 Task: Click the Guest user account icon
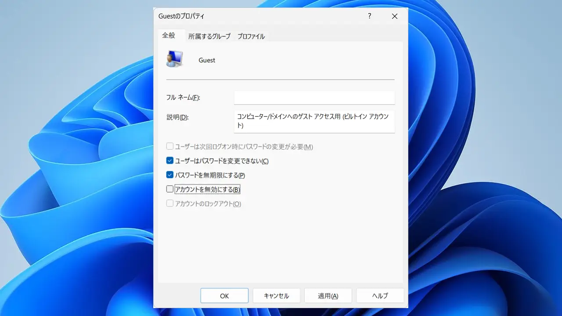click(174, 59)
